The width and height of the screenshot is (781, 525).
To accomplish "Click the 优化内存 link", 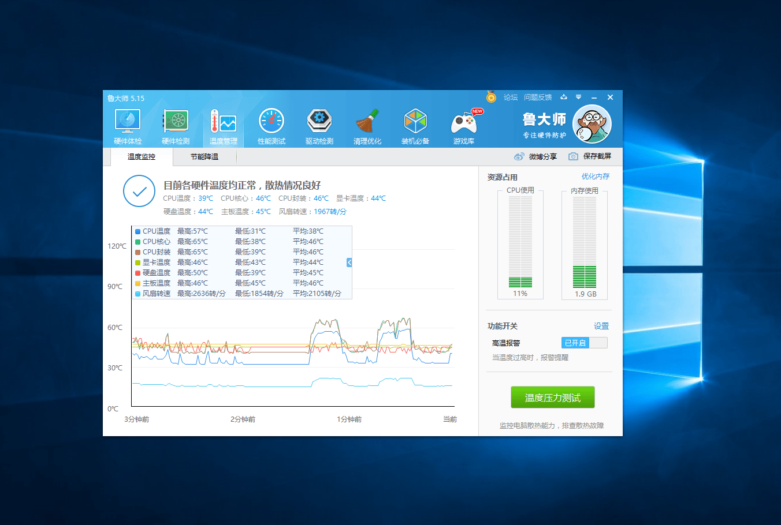I will pyautogui.click(x=596, y=177).
